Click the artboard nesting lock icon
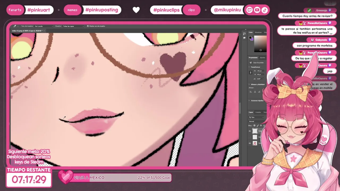This screenshot has height=191, width=340. tap(264, 125)
